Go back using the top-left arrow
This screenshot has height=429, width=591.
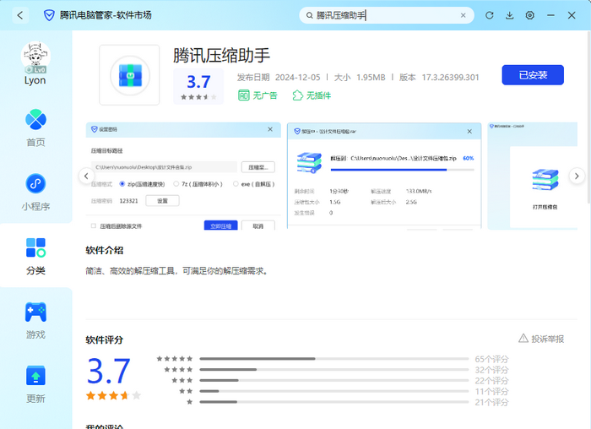pyautogui.click(x=20, y=15)
